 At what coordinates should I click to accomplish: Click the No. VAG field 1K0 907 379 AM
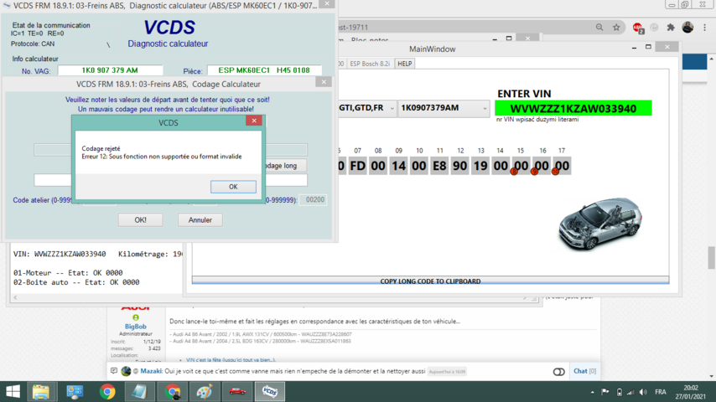pos(110,70)
